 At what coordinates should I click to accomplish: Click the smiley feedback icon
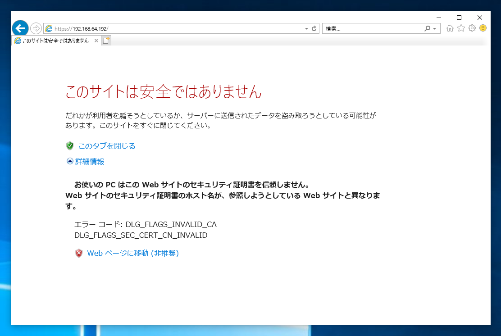point(483,28)
